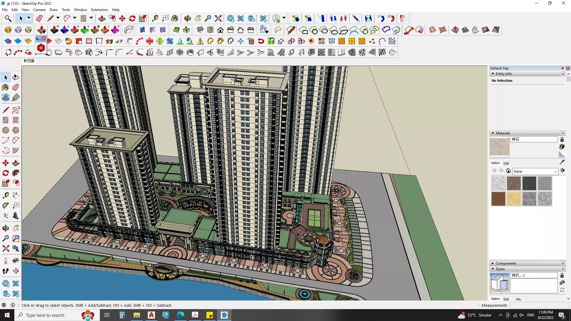This screenshot has width=571, height=321.
Task: Open the Select tool dropdown arrow
Action: (x=29, y=18)
